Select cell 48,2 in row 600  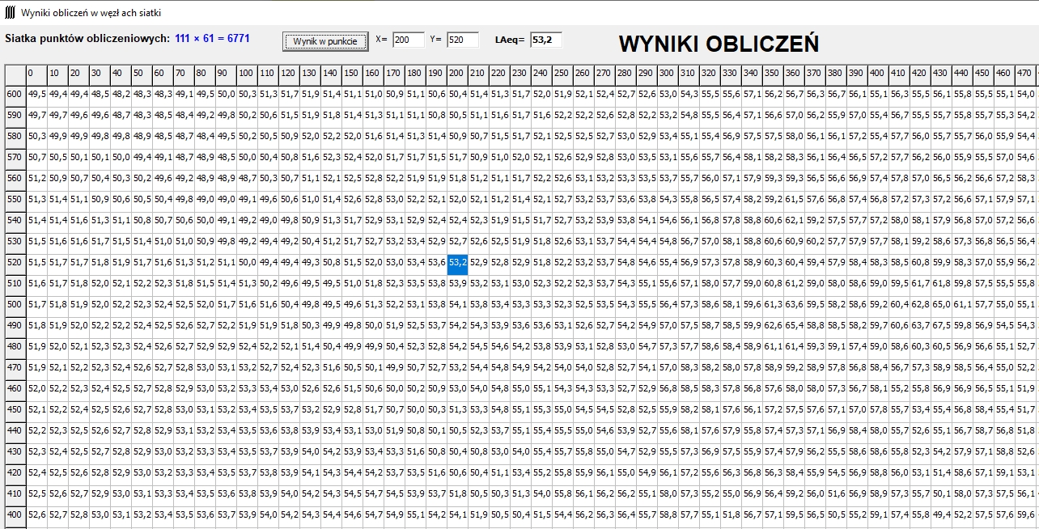click(x=121, y=94)
